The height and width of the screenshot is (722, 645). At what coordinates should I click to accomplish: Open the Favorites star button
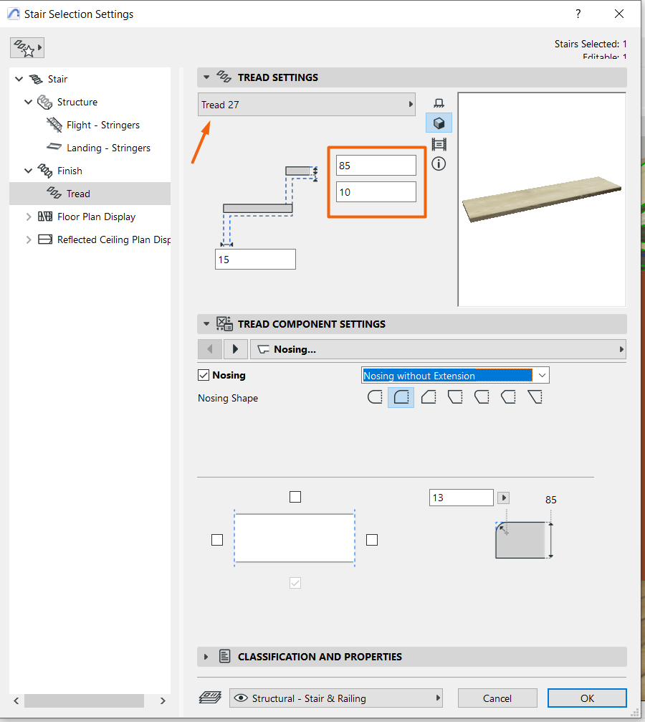coord(27,48)
